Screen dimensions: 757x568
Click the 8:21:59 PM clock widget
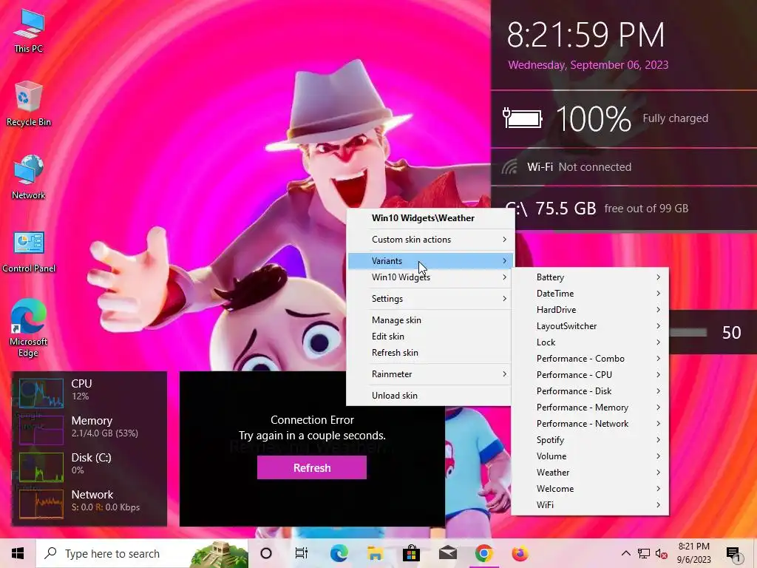tap(585, 35)
